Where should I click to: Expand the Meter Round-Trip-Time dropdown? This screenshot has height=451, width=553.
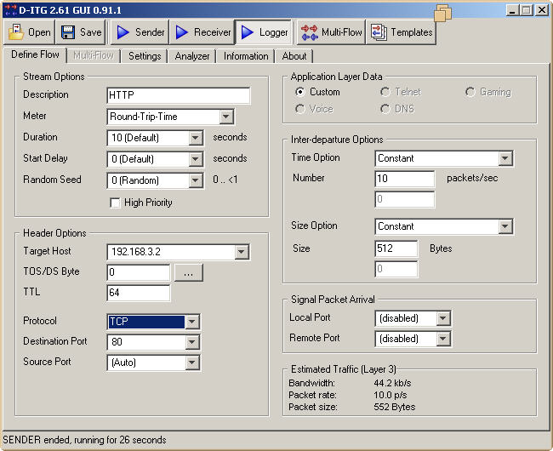tap(225, 117)
